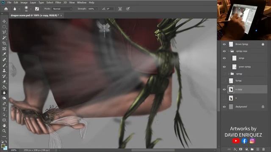Toggle the Brush Settings panel icon

coord(37,9)
